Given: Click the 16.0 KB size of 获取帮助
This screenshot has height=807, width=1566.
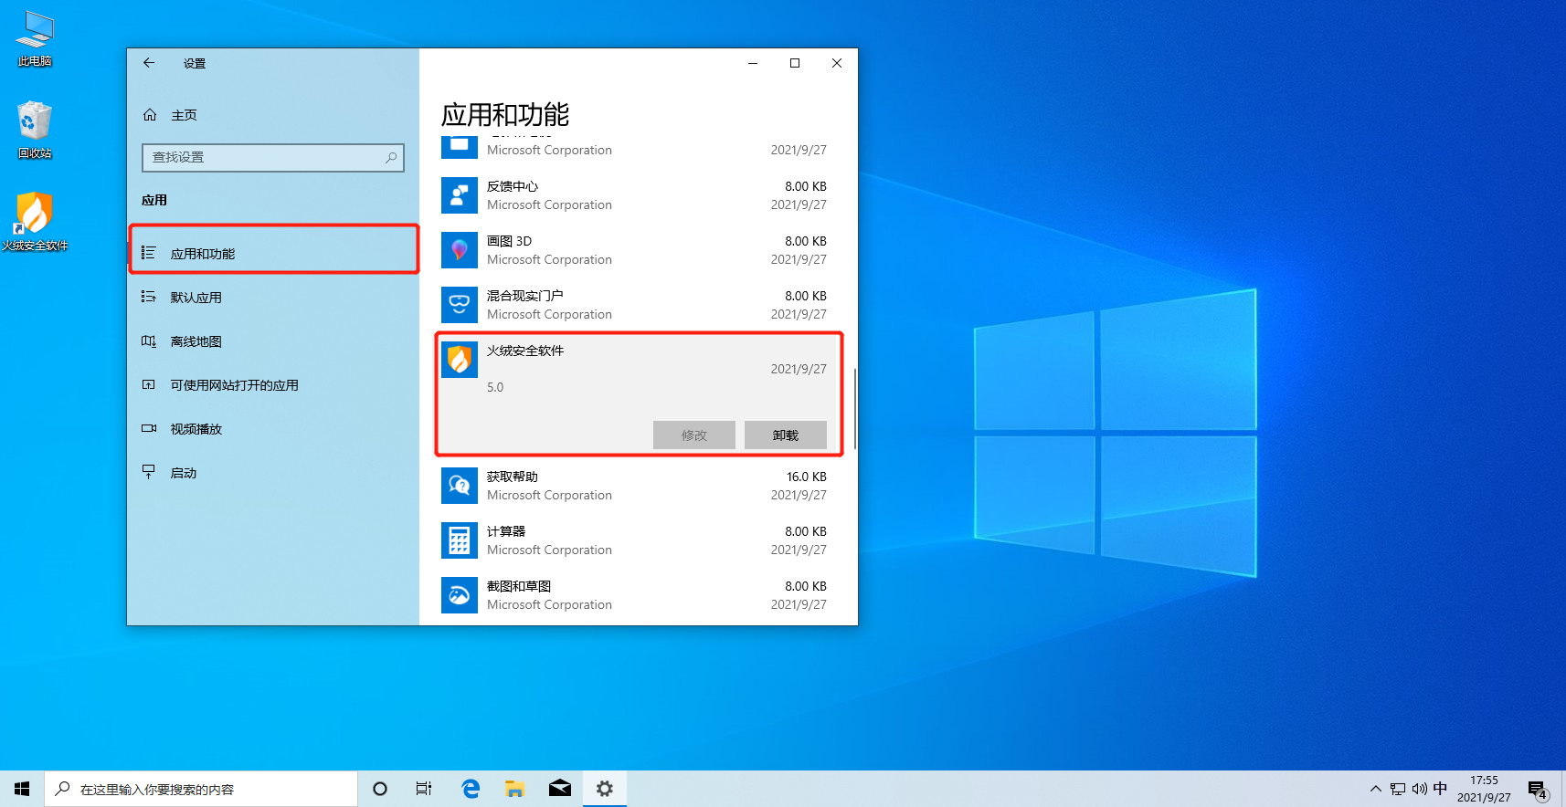Looking at the screenshot, I should tap(807, 477).
